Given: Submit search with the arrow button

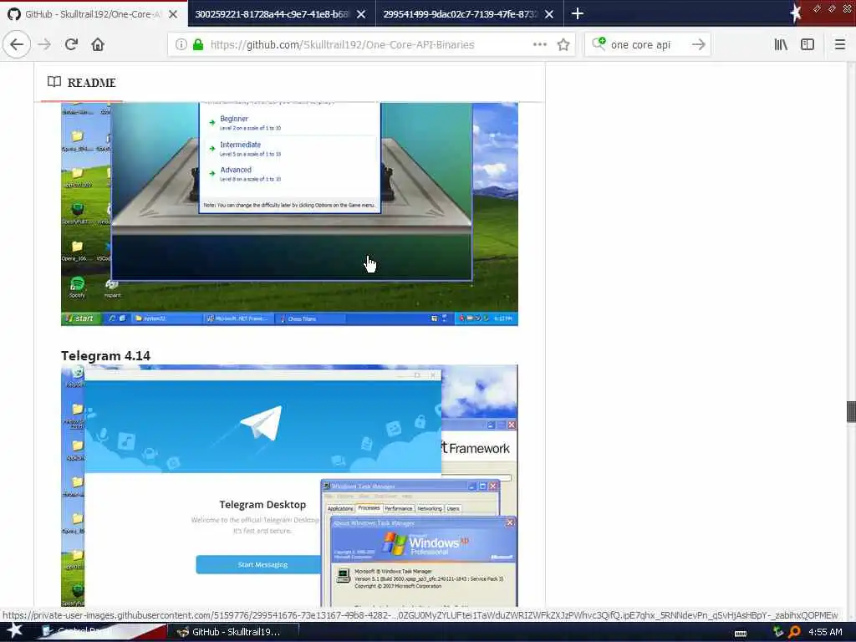Looking at the screenshot, I should coord(698,45).
